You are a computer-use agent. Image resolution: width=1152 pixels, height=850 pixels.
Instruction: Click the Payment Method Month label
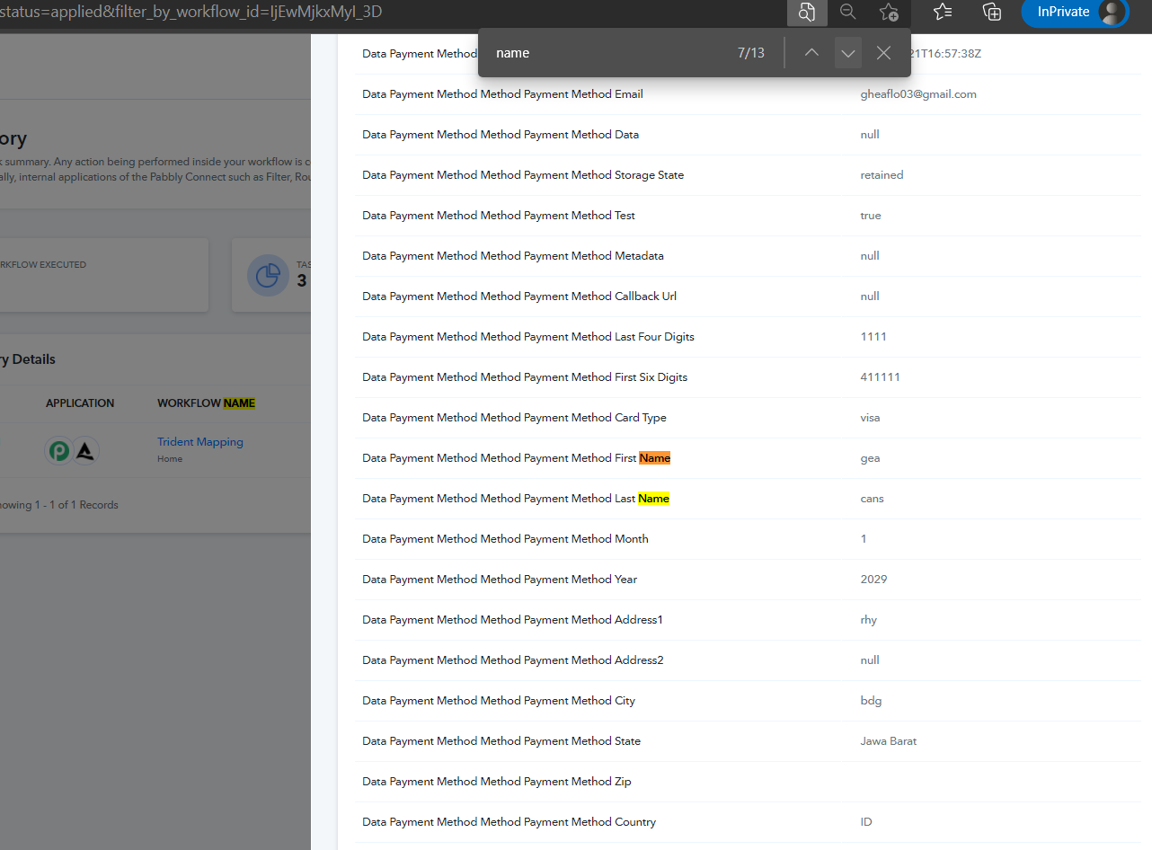coord(505,539)
